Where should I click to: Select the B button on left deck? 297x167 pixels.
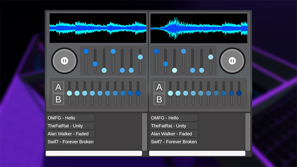[58, 99]
